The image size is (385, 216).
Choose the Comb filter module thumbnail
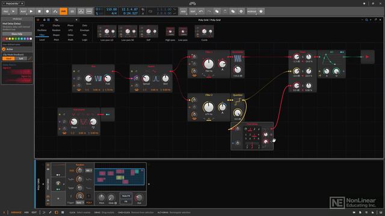click(205, 32)
